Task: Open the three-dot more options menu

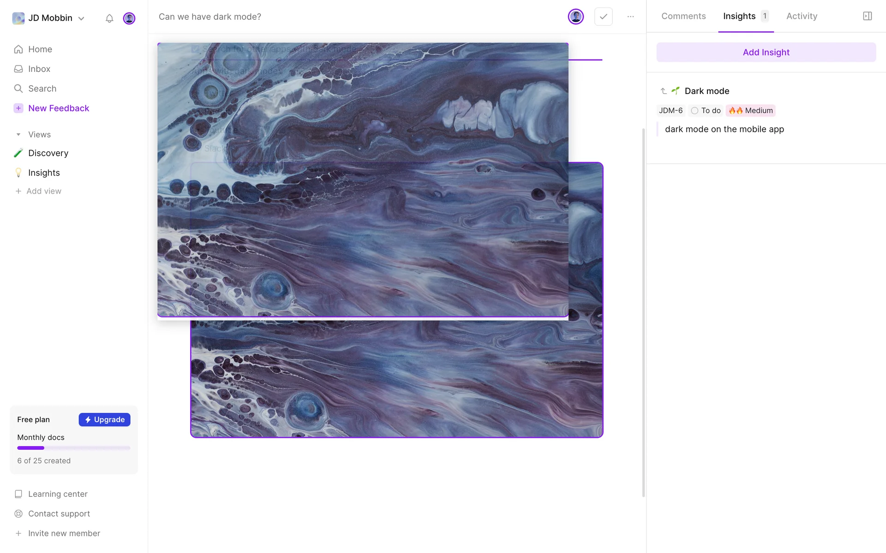Action: (630, 17)
